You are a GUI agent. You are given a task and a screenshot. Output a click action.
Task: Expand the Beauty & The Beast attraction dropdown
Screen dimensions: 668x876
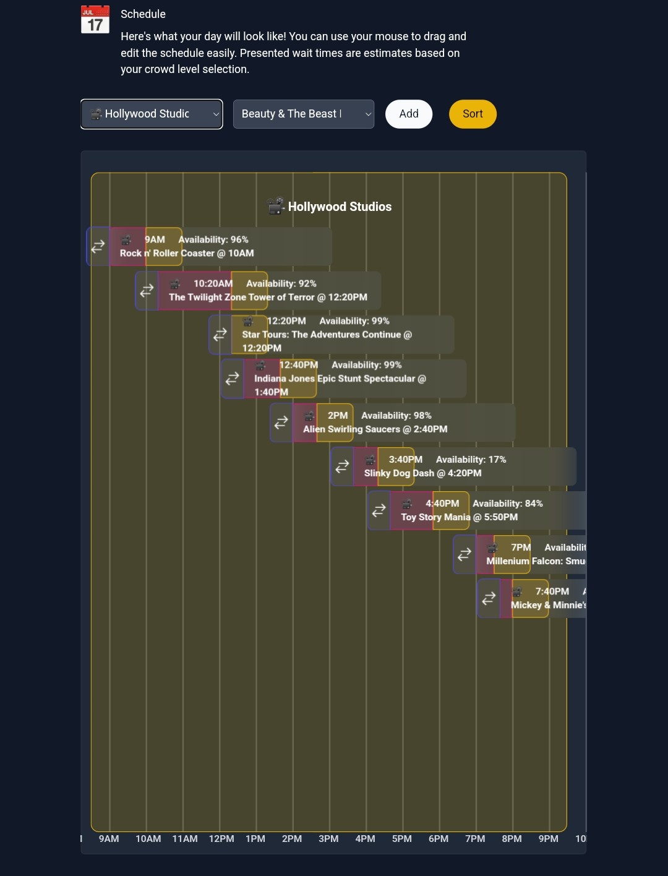(304, 114)
